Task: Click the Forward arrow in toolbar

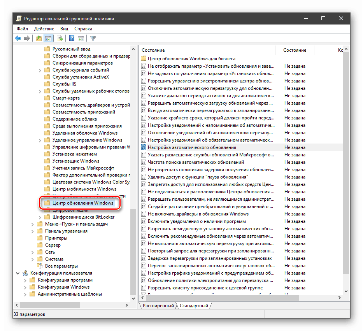Action: pos(27,38)
